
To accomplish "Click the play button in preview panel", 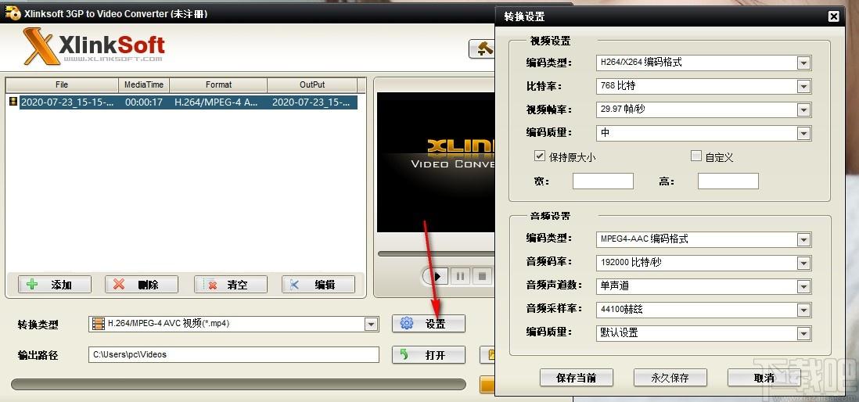I will (437, 276).
